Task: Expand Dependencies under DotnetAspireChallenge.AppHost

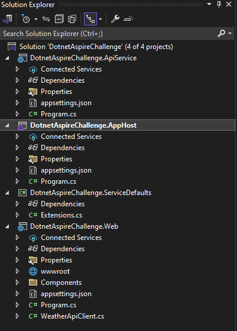Action: (17, 148)
